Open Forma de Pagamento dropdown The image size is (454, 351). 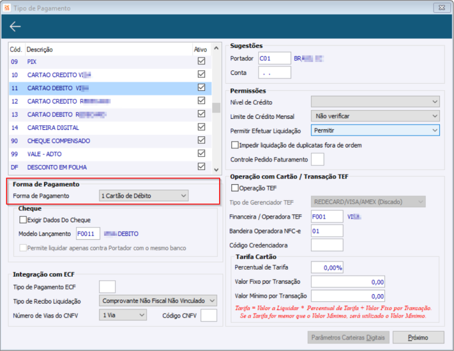[144, 195]
